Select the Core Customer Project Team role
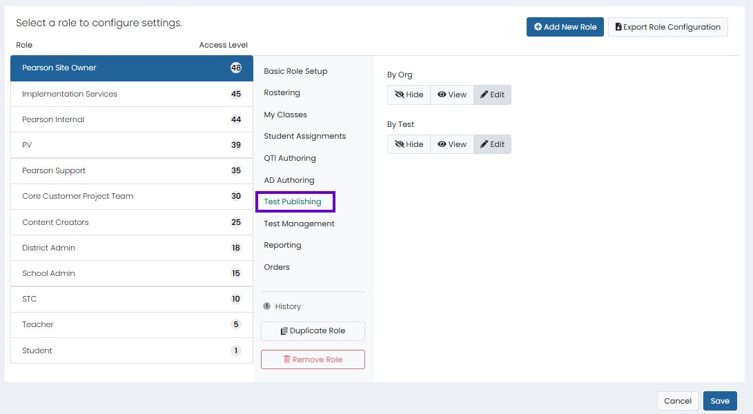The height and width of the screenshot is (414, 753). click(132, 196)
